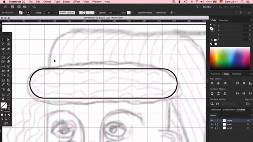The image size is (253, 142).
Task: Switch to the Appearance tab
Action: coord(216,110)
